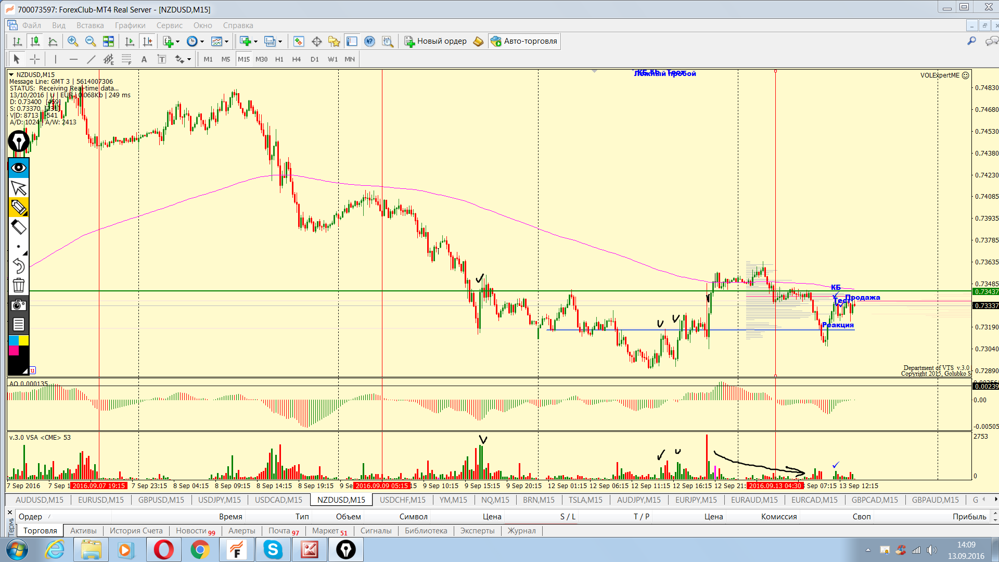Pick the cyan color swatch
The height and width of the screenshot is (562, 999).
(x=14, y=341)
